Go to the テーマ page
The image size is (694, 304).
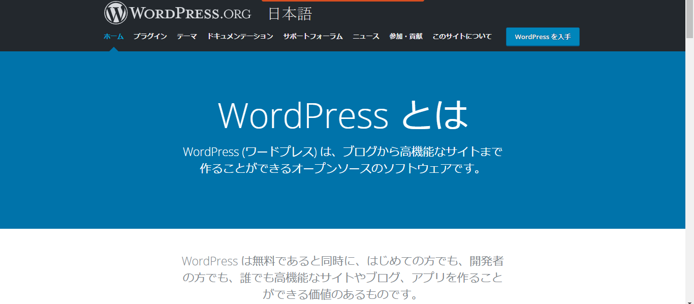[x=187, y=37]
